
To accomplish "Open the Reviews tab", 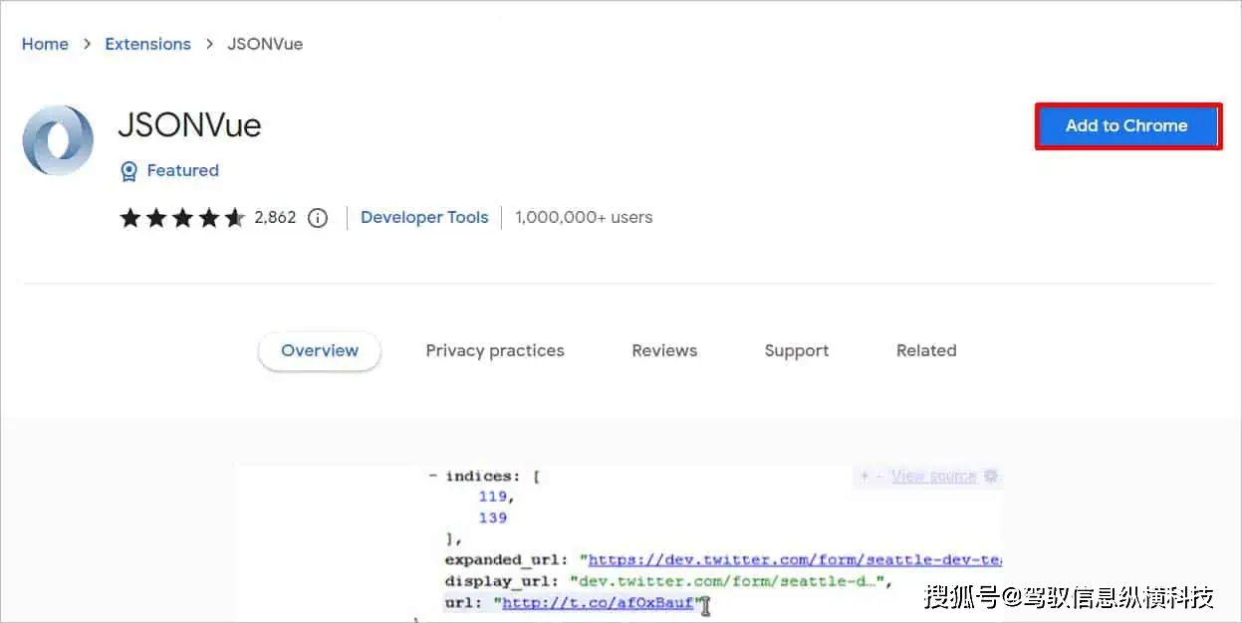I will 664,351.
